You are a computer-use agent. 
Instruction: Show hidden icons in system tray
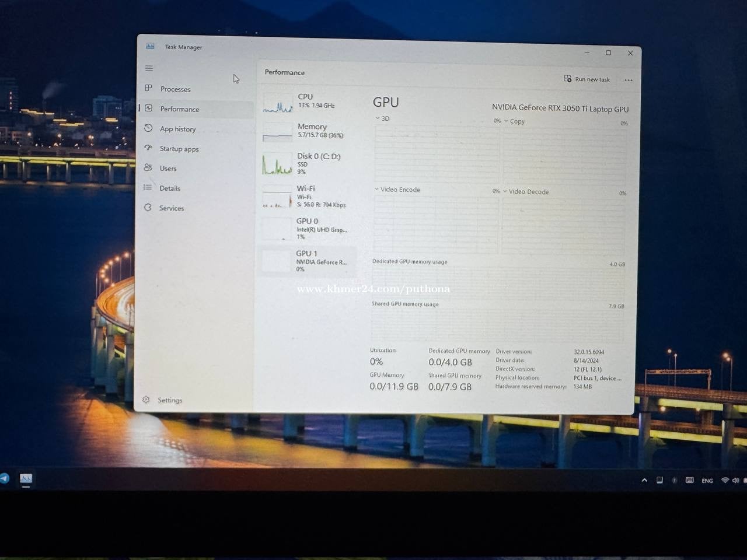pos(644,480)
